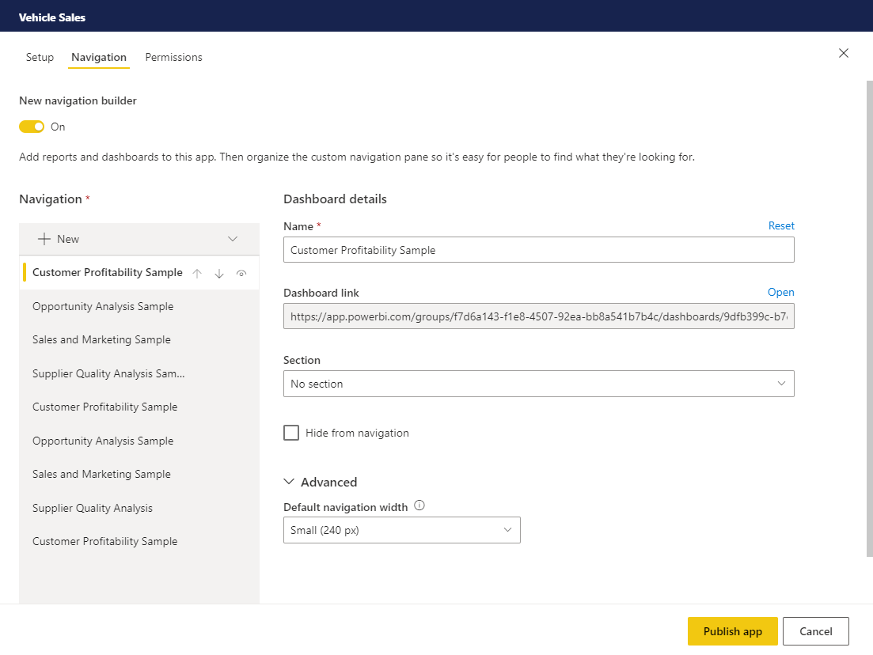Click inside the Name input field
The image size is (873, 655).
pyautogui.click(x=538, y=249)
